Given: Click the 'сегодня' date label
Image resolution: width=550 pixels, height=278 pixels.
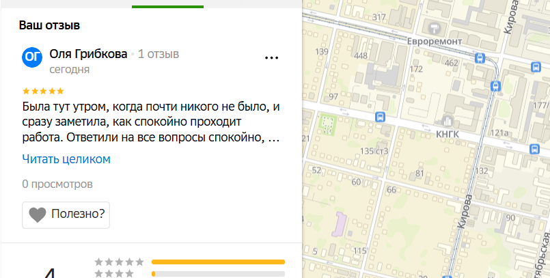Looking at the screenshot, I should pos(70,70).
